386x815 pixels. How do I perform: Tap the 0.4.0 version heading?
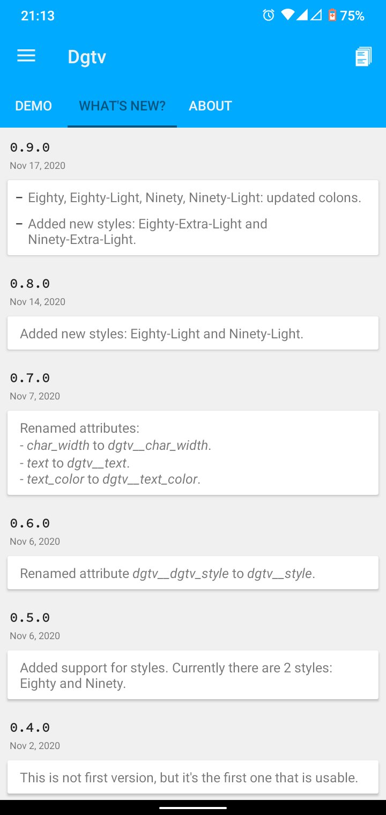point(30,728)
